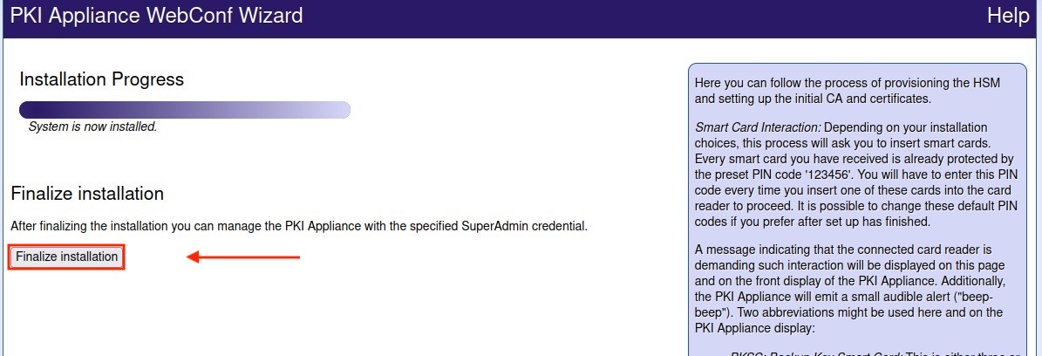Select the Finalize installation section heading

(x=87, y=193)
